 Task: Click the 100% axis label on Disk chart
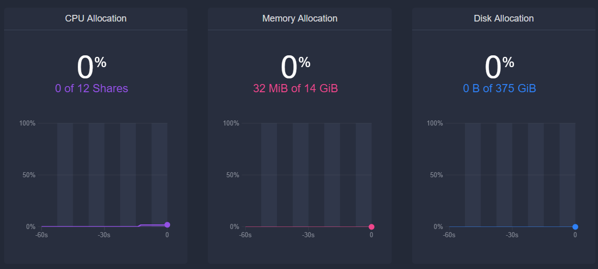click(x=435, y=123)
